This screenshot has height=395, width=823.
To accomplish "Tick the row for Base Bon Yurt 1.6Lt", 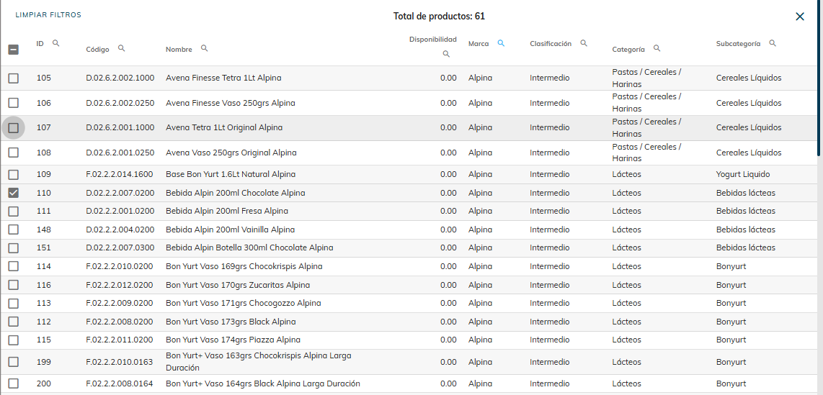I will point(14,175).
